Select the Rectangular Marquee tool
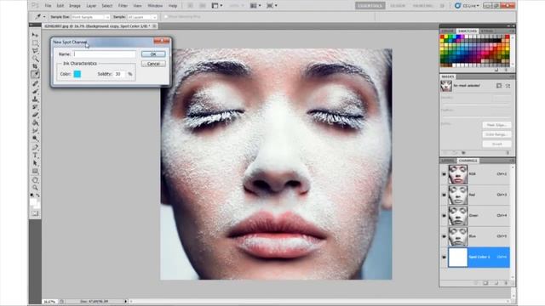Viewport: 545px width, 306px height. coord(35,42)
